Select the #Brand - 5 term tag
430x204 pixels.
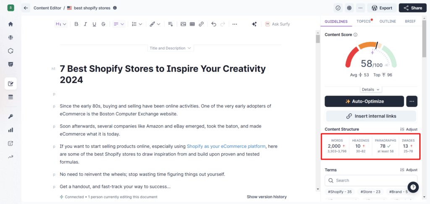[x=398, y=192]
